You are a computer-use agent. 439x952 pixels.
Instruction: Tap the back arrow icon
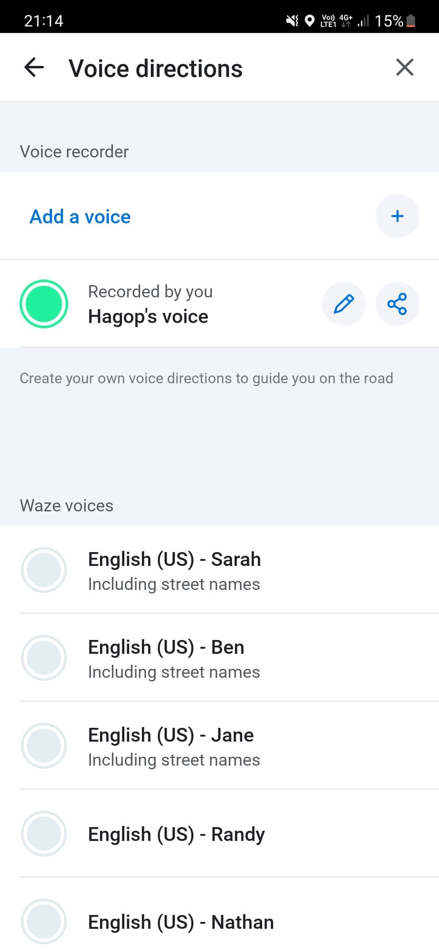point(34,68)
